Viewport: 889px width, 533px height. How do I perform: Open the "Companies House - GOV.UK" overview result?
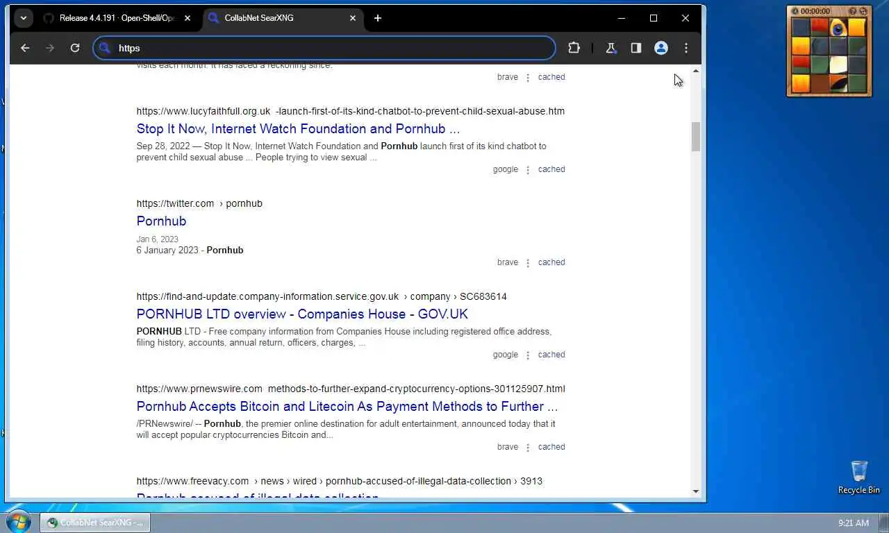pos(302,314)
